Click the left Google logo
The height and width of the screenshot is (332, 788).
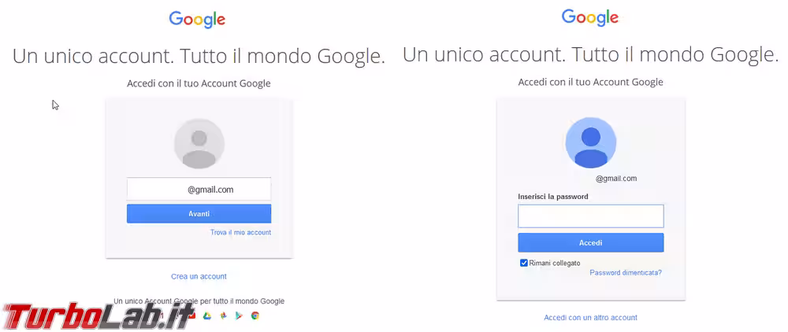(x=197, y=20)
